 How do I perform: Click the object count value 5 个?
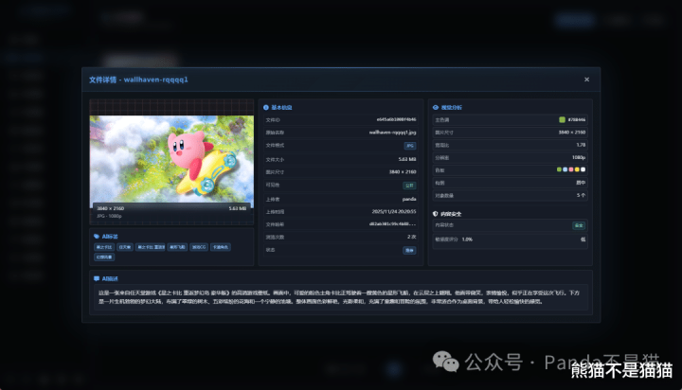pyautogui.click(x=581, y=195)
